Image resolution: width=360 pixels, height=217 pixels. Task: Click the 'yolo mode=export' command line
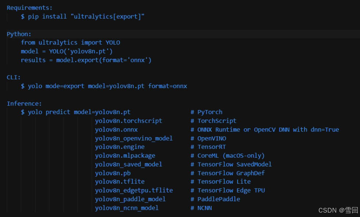coord(104,86)
